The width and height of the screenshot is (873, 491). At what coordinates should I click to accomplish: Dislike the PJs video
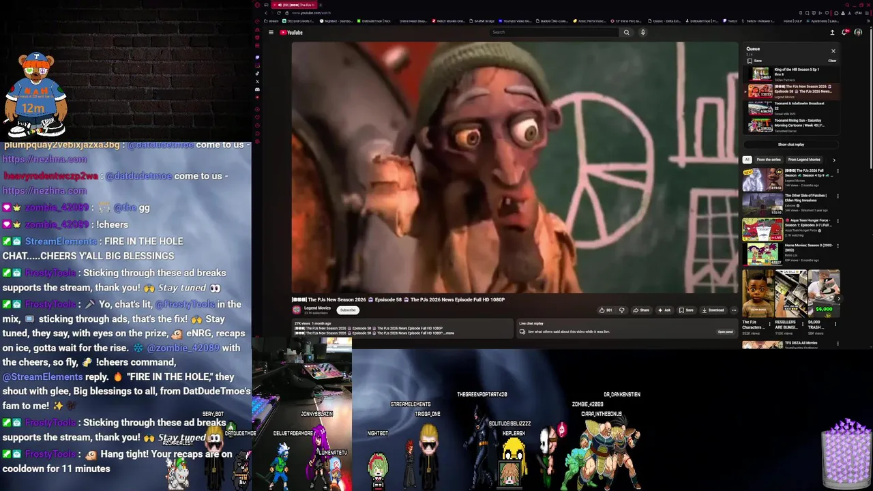coord(621,310)
